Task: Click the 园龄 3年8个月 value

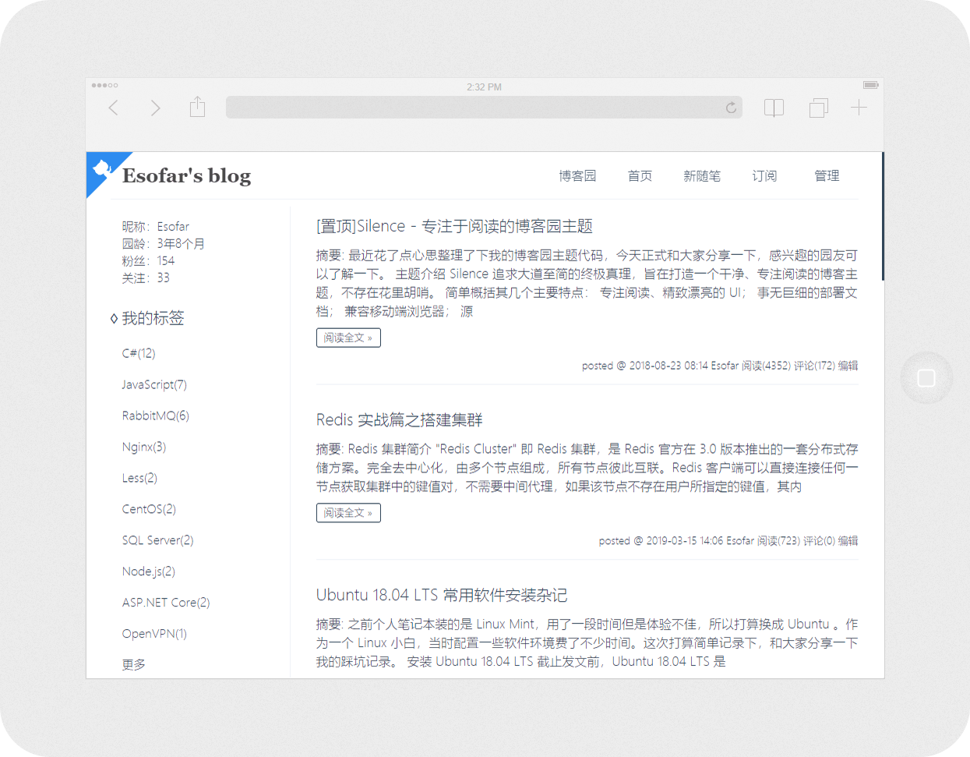Action: click(x=181, y=244)
